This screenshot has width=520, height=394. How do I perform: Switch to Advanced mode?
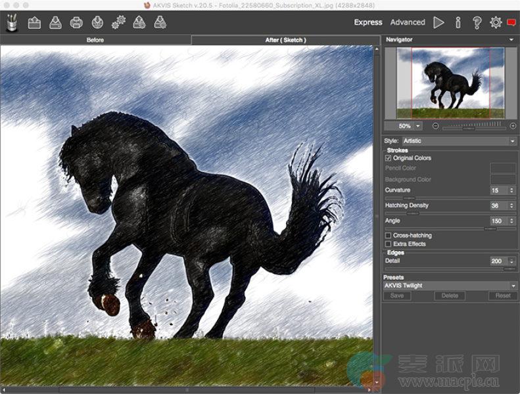408,22
